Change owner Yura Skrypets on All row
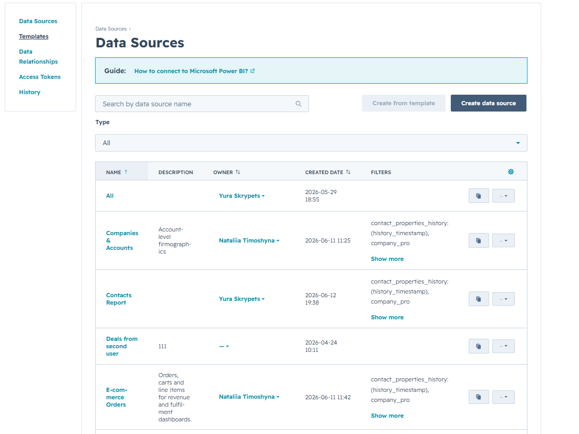 [242, 196]
